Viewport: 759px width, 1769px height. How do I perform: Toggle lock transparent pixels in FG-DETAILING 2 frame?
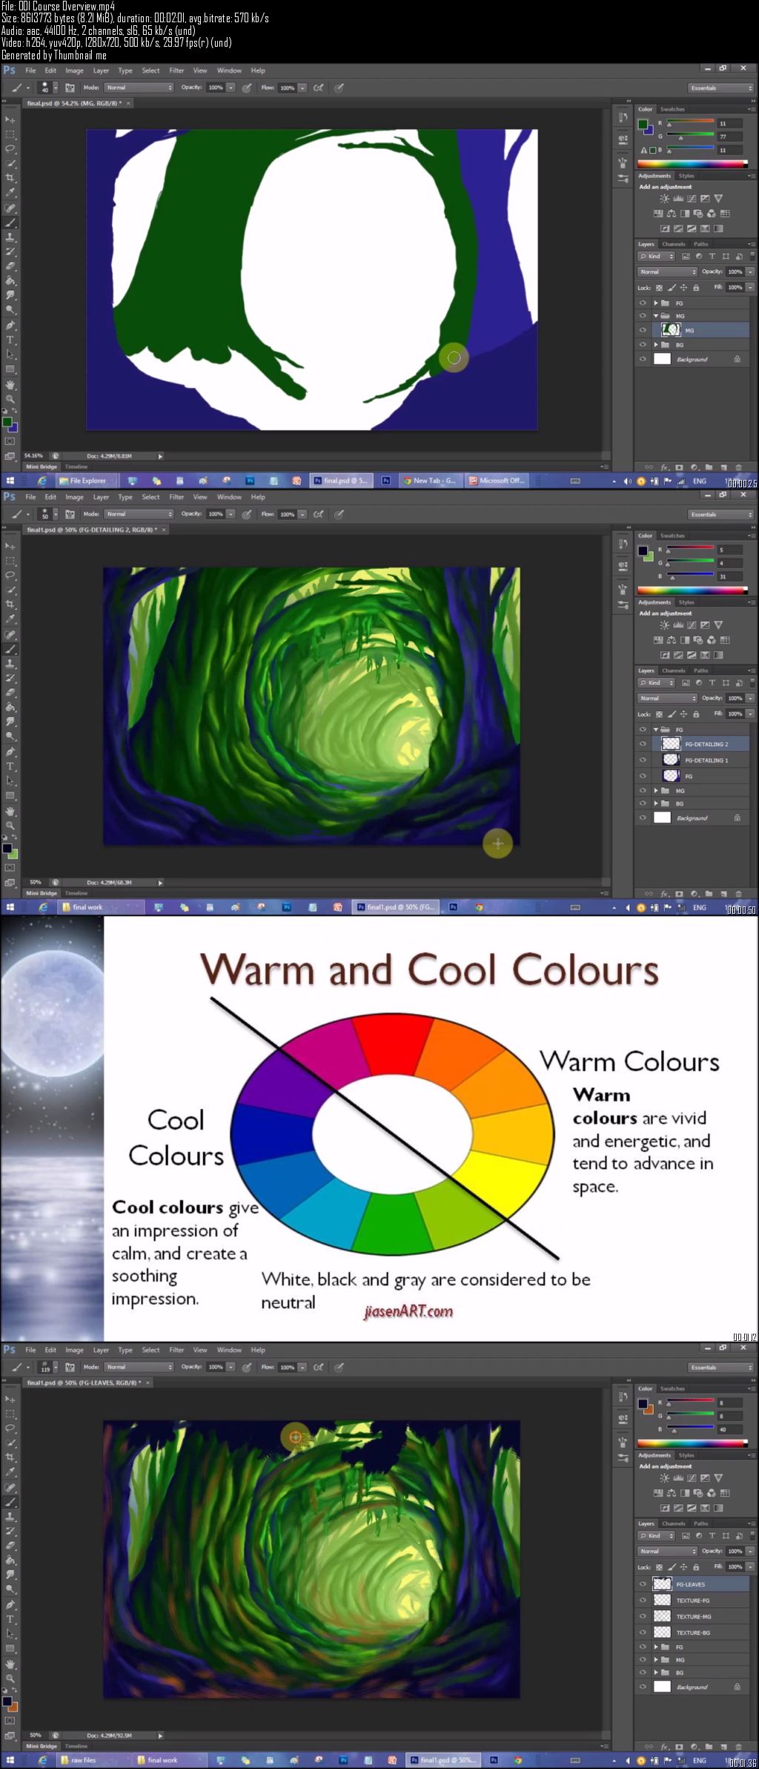pos(659,714)
